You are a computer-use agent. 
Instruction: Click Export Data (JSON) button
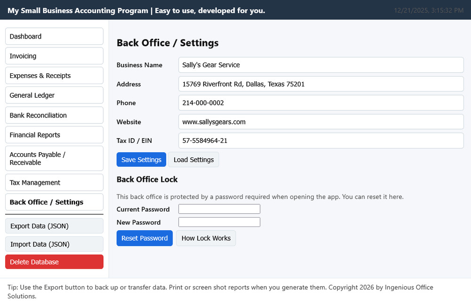pyautogui.click(x=54, y=226)
